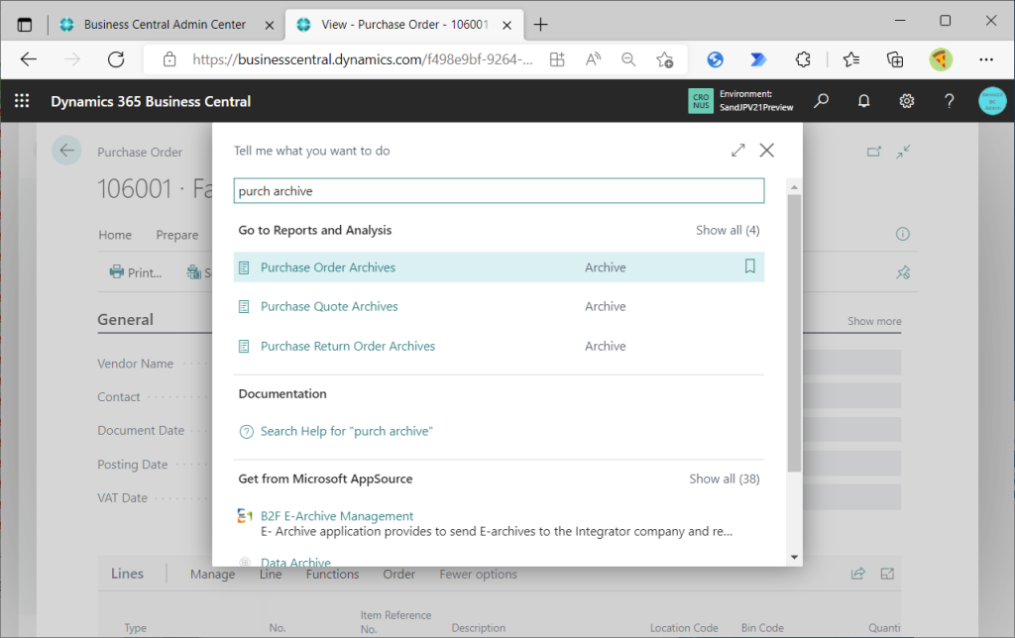This screenshot has height=638, width=1015.
Task: Click the browser back arrow
Action: coord(29,59)
